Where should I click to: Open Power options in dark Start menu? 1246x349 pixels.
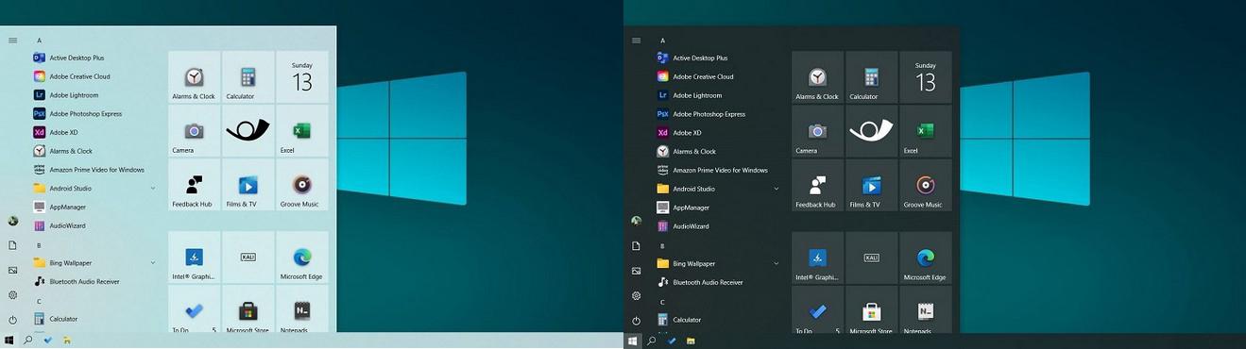[x=636, y=320]
